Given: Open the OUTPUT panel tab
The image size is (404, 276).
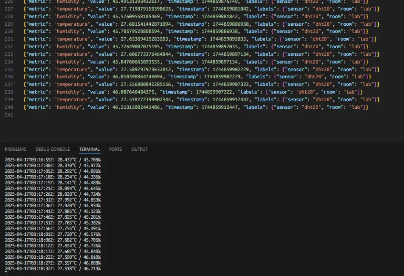Looking at the screenshot, I should click(x=139, y=149).
